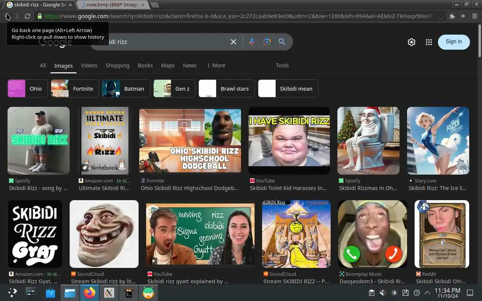Filter images by Gen z chip
This screenshot has height=301, width=482.
(174, 88)
